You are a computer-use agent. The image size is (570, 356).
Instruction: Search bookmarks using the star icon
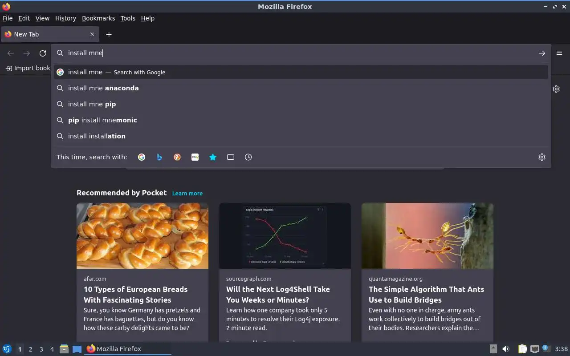pyautogui.click(x=213, y=157)
